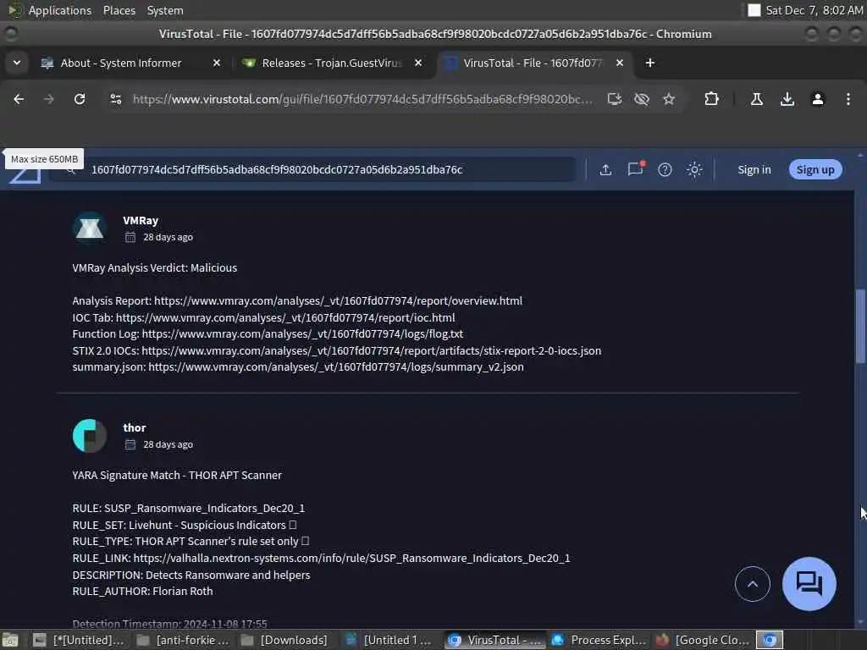Screen dimensions: 867x650
Task: Click the RULE: SUSP_Ransomware_Indicators_Dec20_1 text
Action: pyautogui.click(x=189, y=509)
